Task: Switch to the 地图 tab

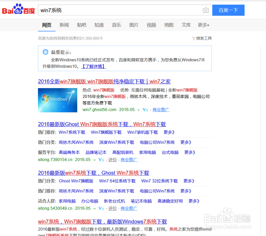Action: click(x=169, y=25)
